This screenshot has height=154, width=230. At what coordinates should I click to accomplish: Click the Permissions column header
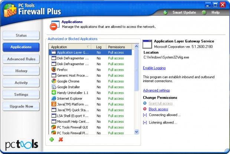(118, 47)
